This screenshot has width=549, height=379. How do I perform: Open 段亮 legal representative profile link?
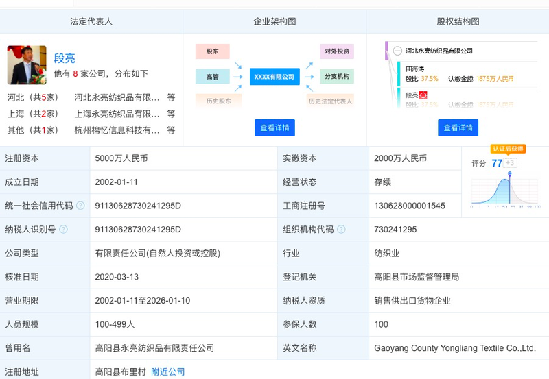pyautogui.click(x=65, y=58)
